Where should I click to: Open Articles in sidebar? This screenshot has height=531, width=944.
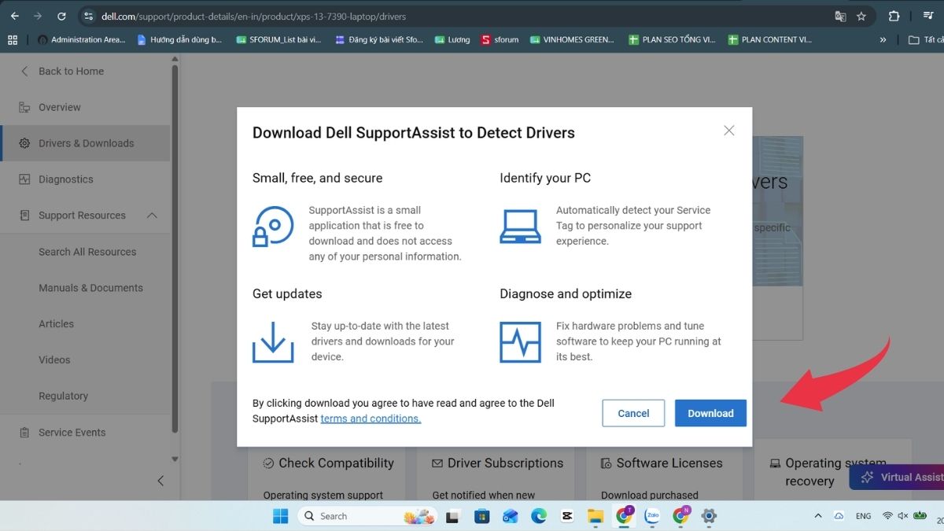56,324
